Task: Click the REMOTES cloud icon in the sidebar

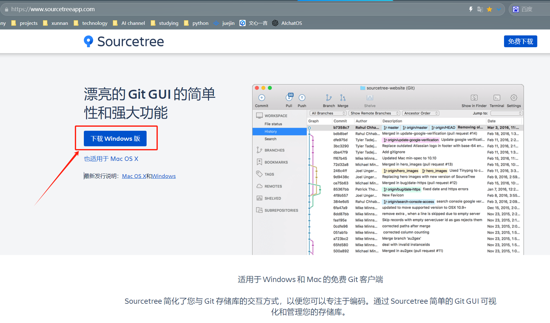Action: (259, 186)
